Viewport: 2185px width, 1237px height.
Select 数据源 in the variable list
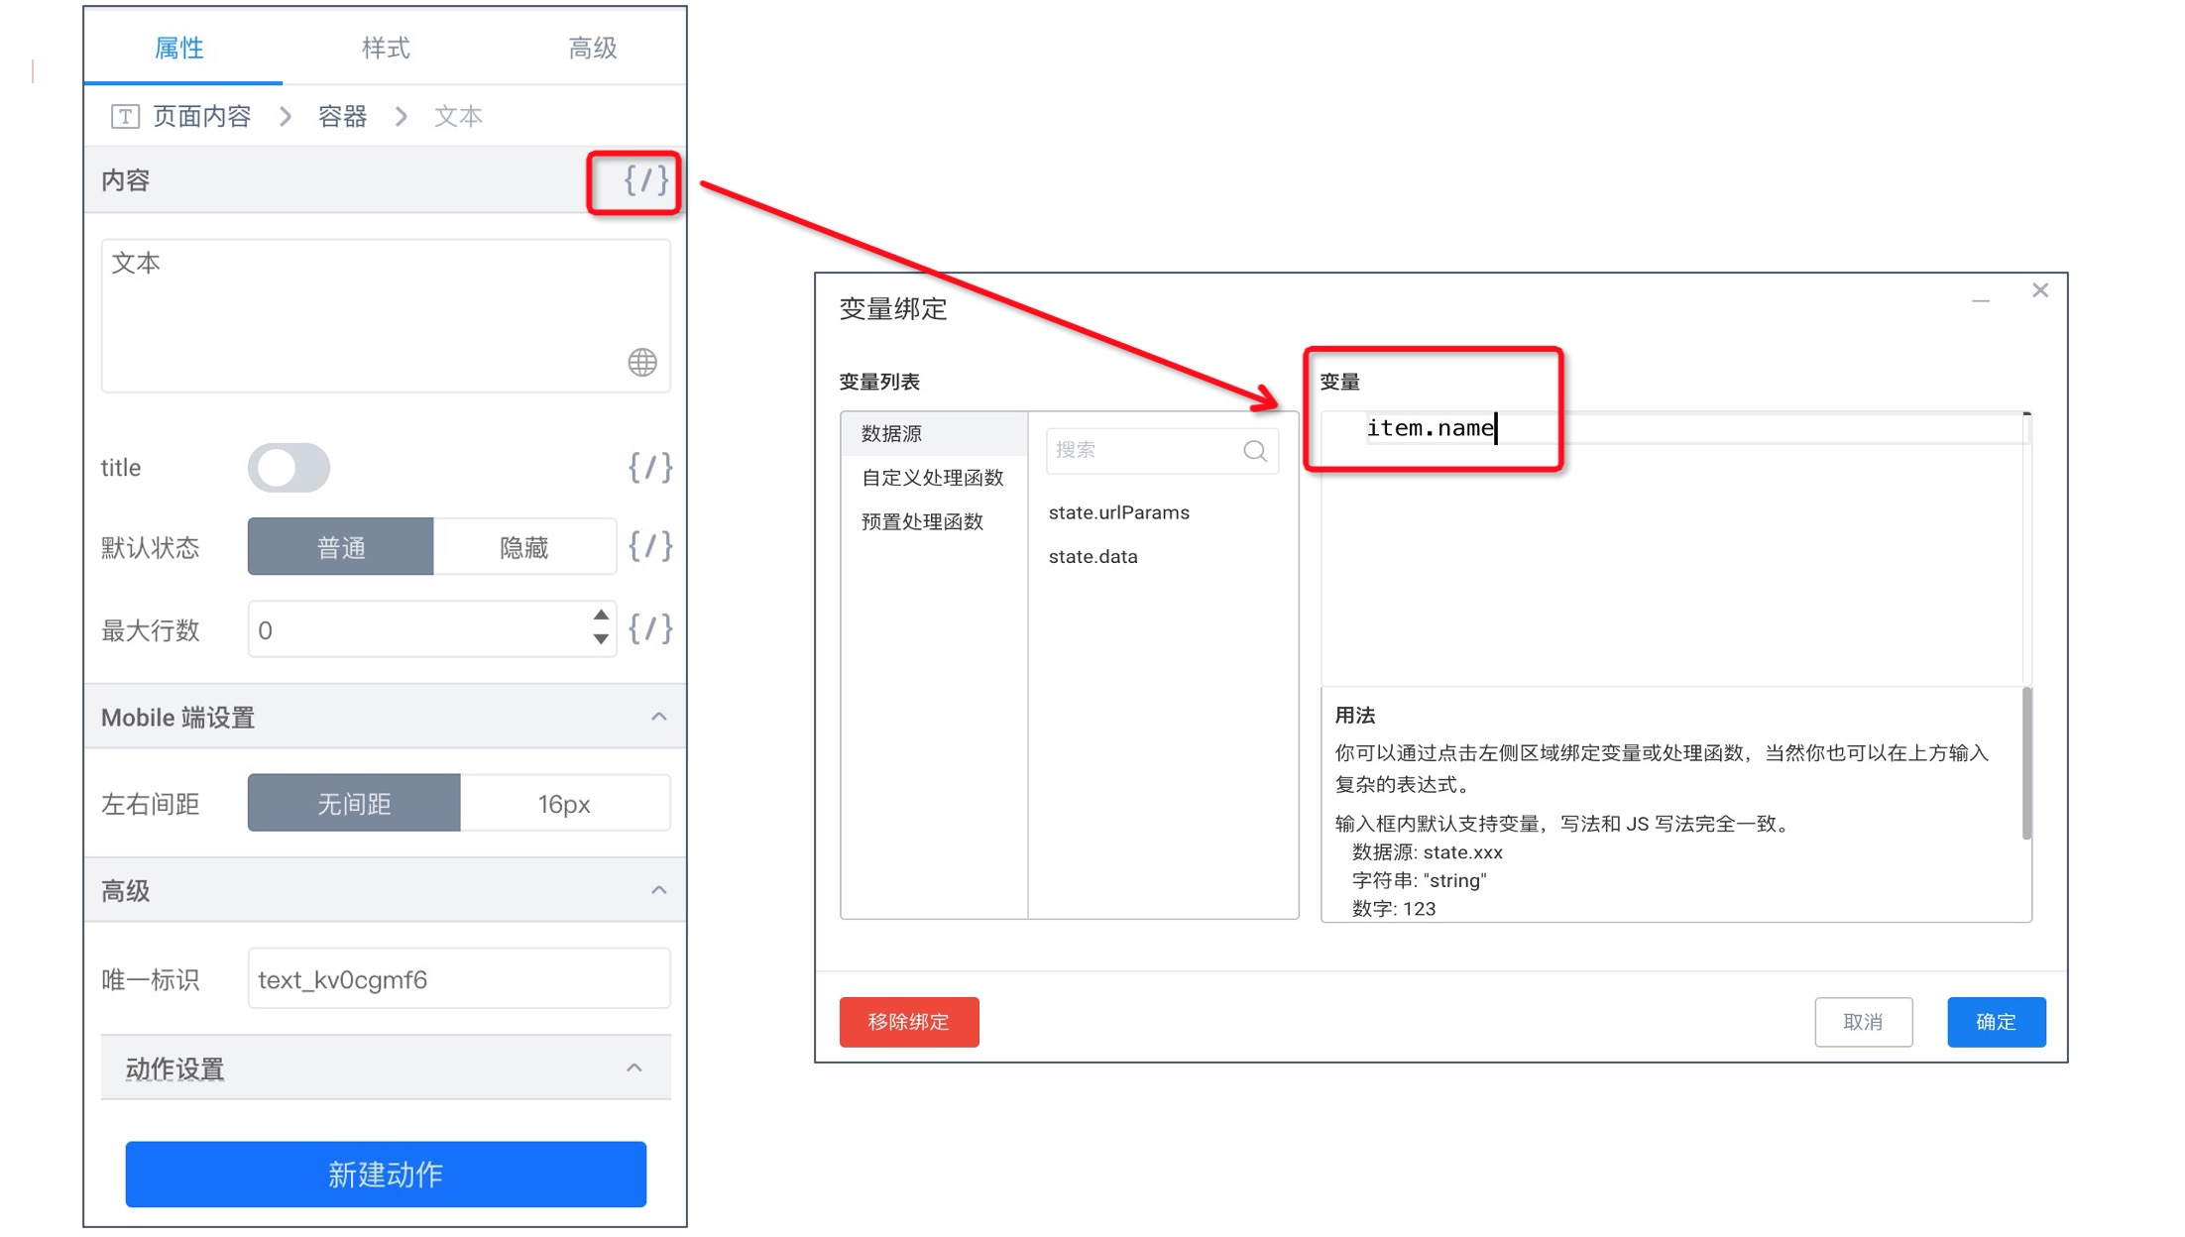click(934, 433)
